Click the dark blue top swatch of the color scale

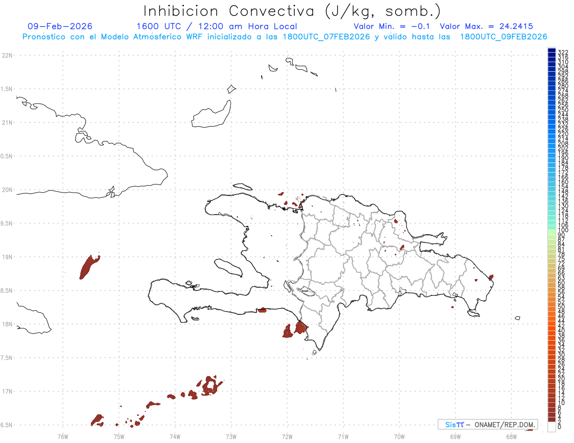pos(552,51)
